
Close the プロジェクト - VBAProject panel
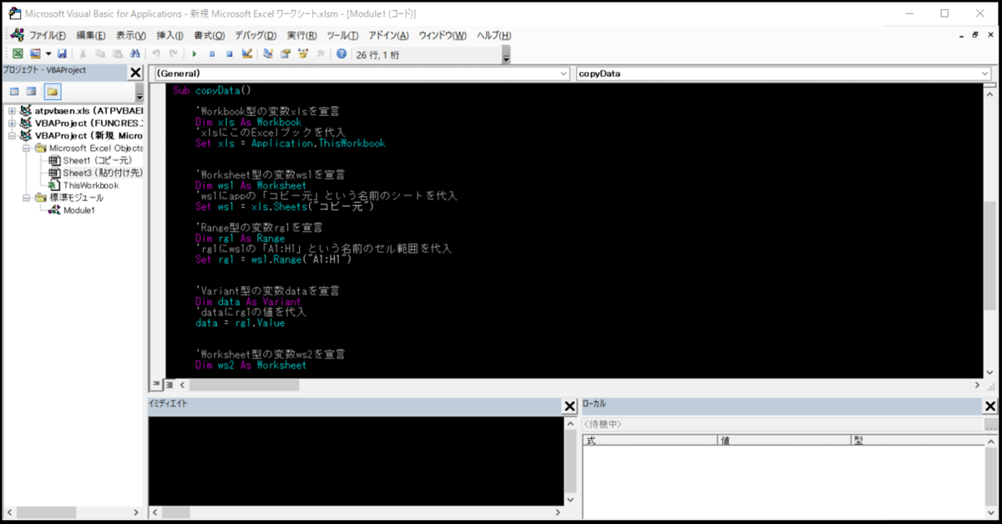[x=135, y=73]
